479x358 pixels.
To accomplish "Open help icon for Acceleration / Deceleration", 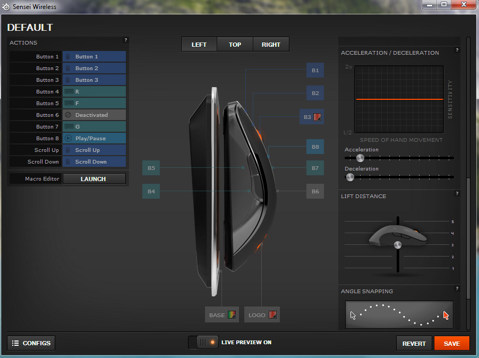I will (457, 50).
